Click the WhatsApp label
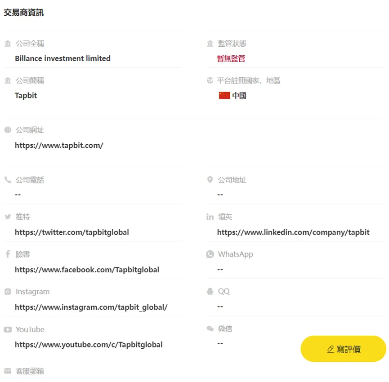 click(236, 254)
